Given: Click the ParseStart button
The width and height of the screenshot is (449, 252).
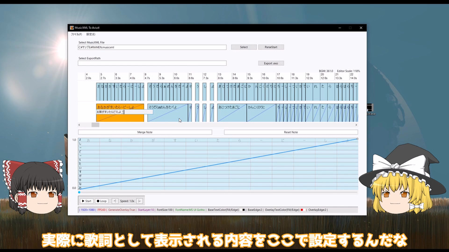Looking at the screenshot, I should [271, 47].
